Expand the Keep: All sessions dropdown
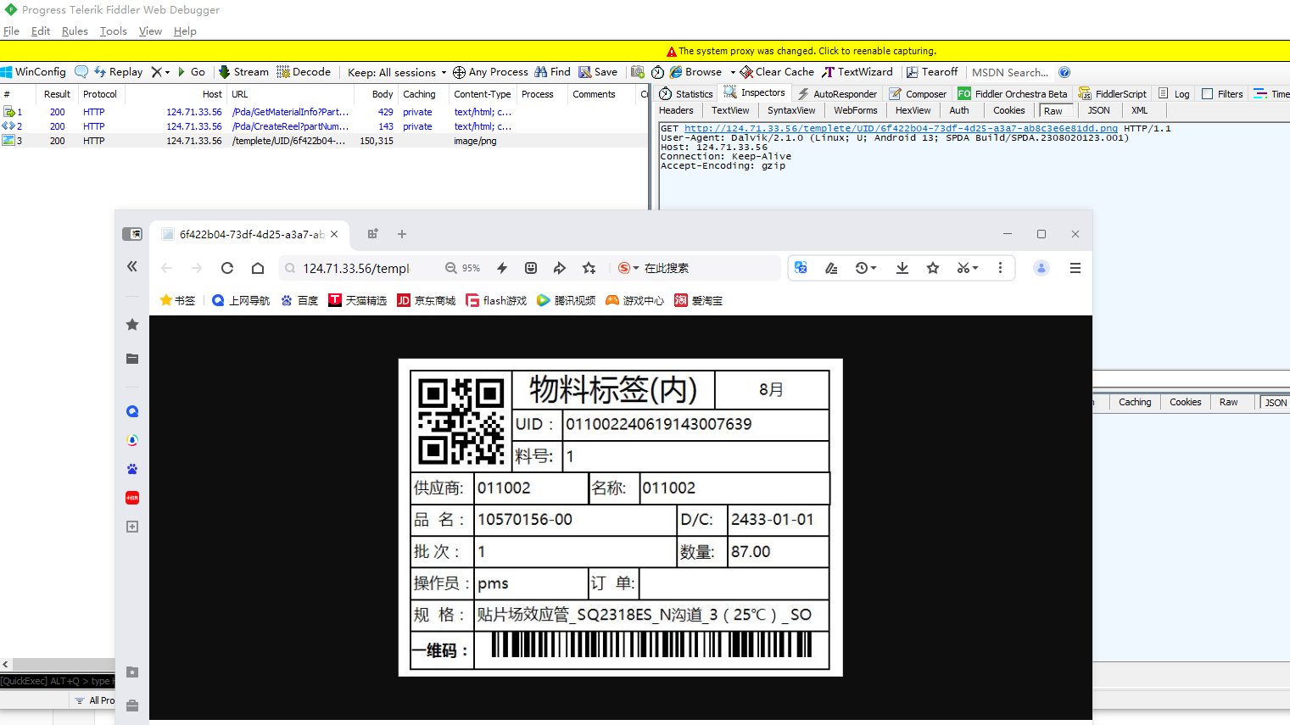This screenshot has width=1290, height=725. [x=396, y=73]
